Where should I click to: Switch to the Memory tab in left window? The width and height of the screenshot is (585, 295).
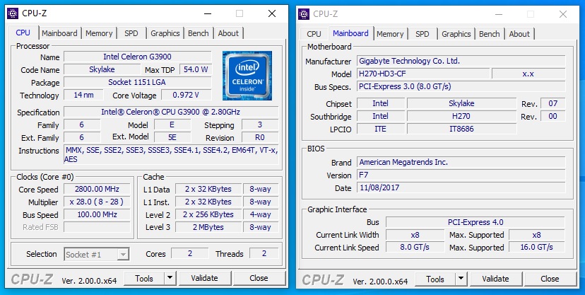click(x=99, y=33)
